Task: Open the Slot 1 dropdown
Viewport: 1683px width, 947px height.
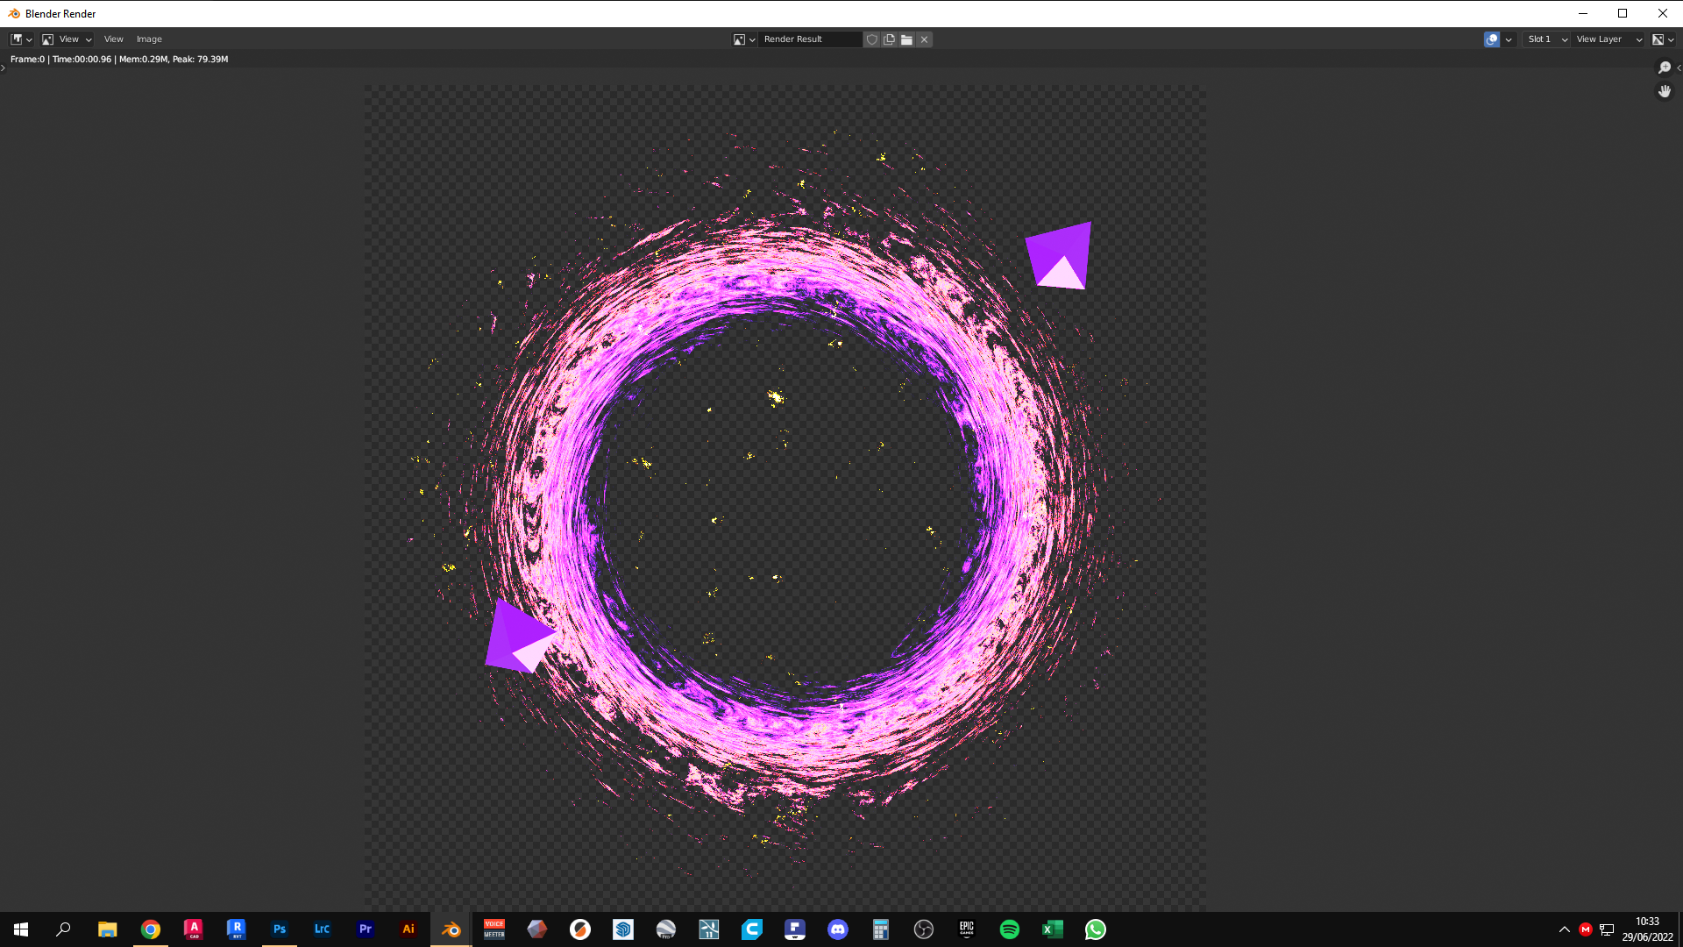Action: (1546, 39)
